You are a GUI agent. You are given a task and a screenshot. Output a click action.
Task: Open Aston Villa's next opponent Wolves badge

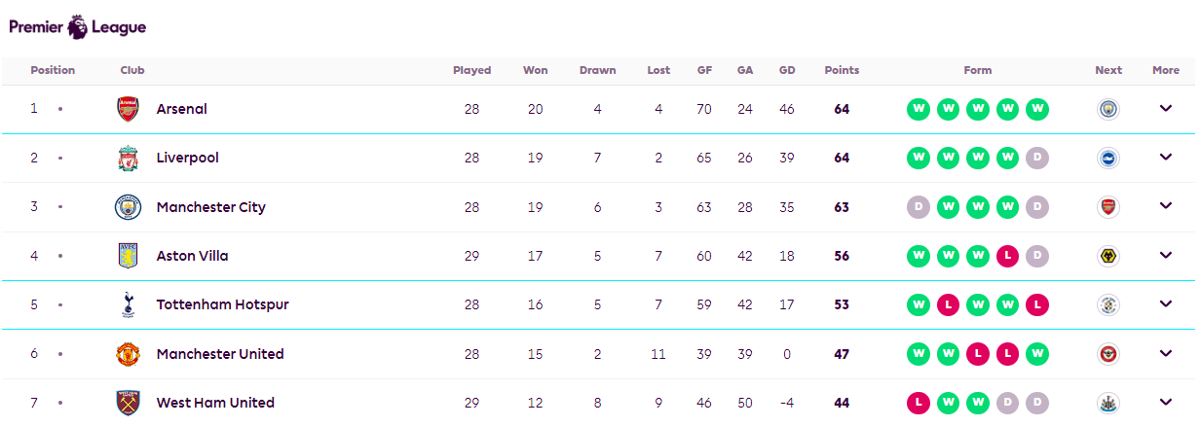point(1108,256)
